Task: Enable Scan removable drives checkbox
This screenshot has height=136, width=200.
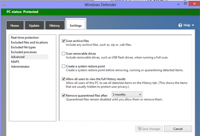Action: pos(64,53)
